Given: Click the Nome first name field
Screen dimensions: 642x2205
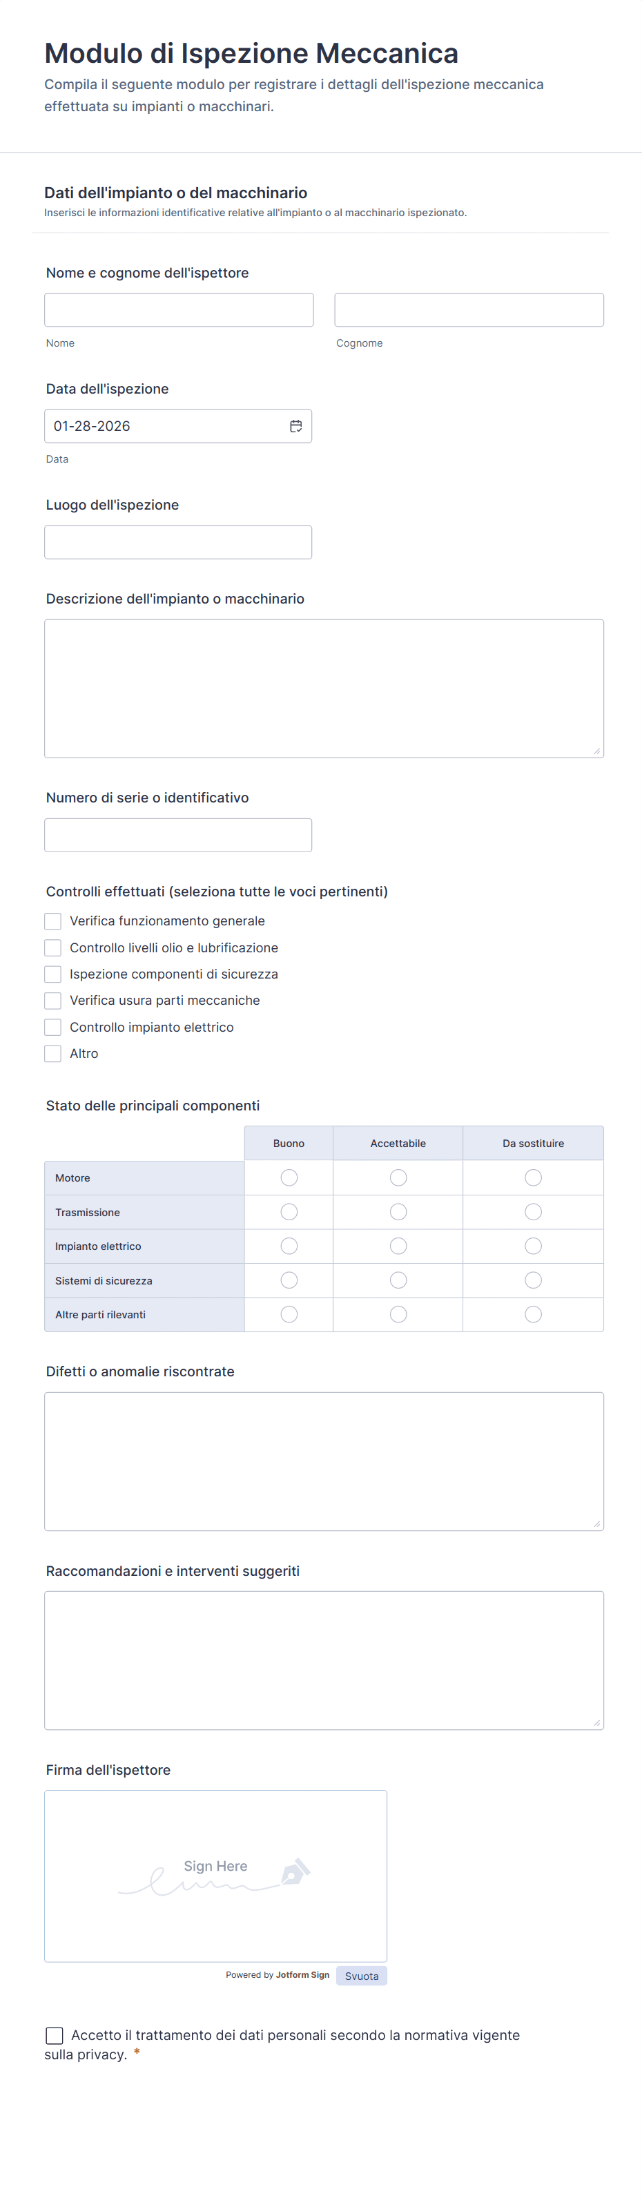Looking at the screenshot, I should pos(179,310).
